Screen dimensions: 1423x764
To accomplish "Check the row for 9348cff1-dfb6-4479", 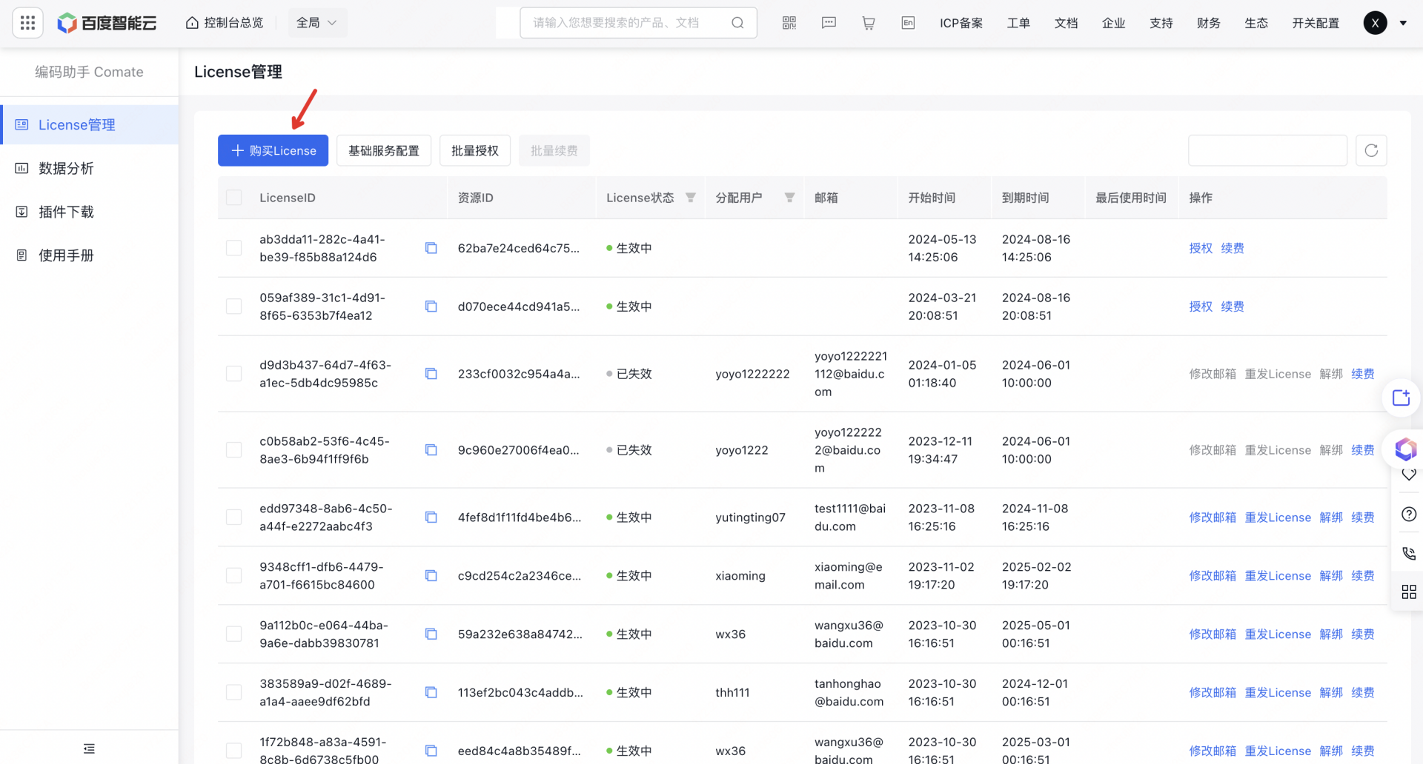I will click(234, 576).
